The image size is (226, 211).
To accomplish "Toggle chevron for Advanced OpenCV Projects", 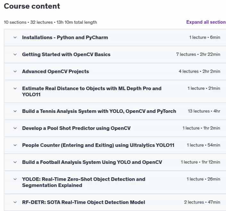I will coord(15,72).
